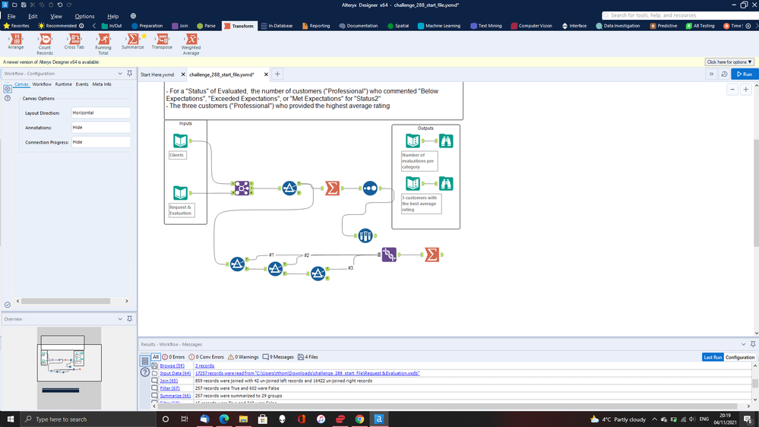This screenshot has height=427, width=759.
Task: Pin the Workflow Configuration panel
Action: 130,74
